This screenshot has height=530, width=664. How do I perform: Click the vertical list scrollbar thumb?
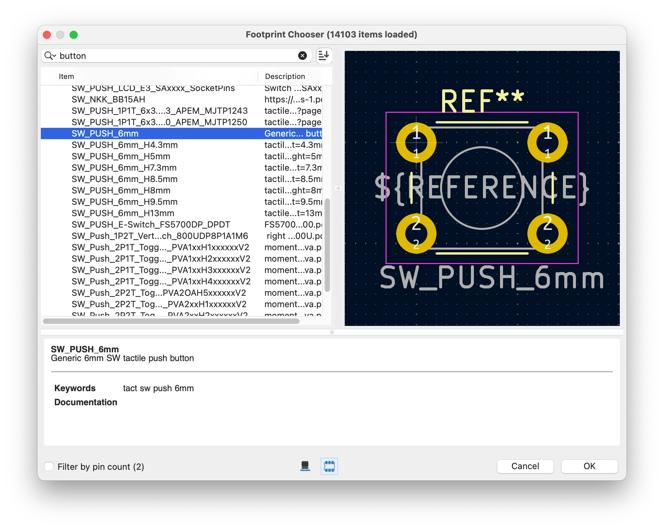coord(327,244)
